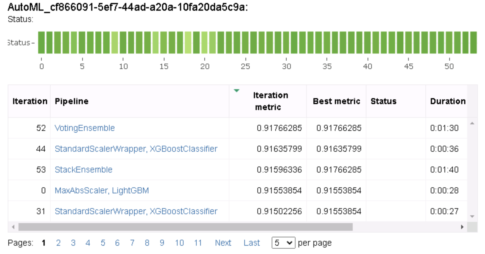This screenshot has height=254, width=485.
Task: Select lightest status segment at iteration 18
Action: click(x=188, y=43)
